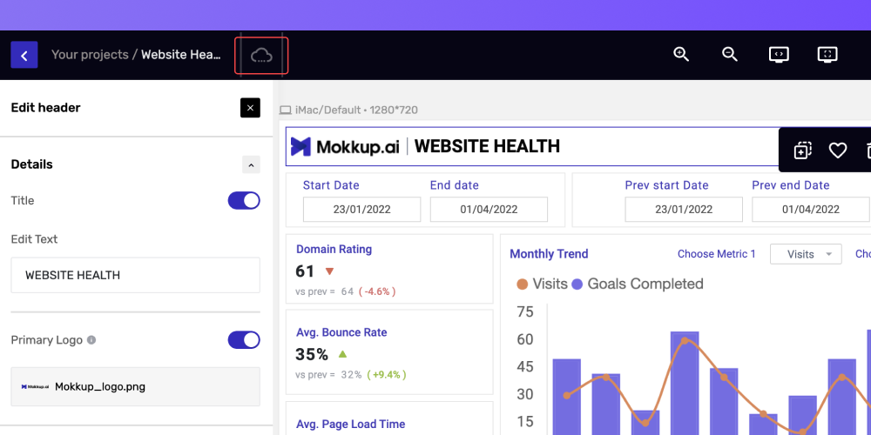The image size is (871, 435).
Task: Open the fullscreen preview screen icon
Action: tap(827, 54)
